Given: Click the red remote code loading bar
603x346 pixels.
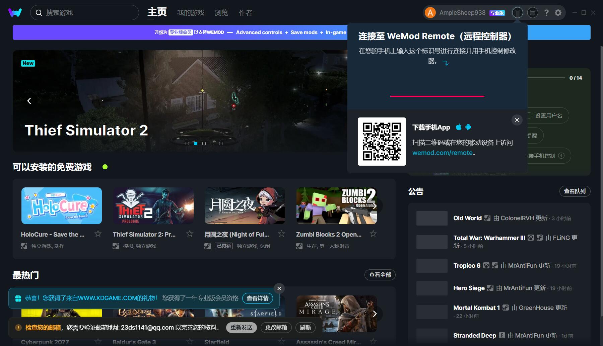Looking at the screenshot, I should click(x=437, y=96).
